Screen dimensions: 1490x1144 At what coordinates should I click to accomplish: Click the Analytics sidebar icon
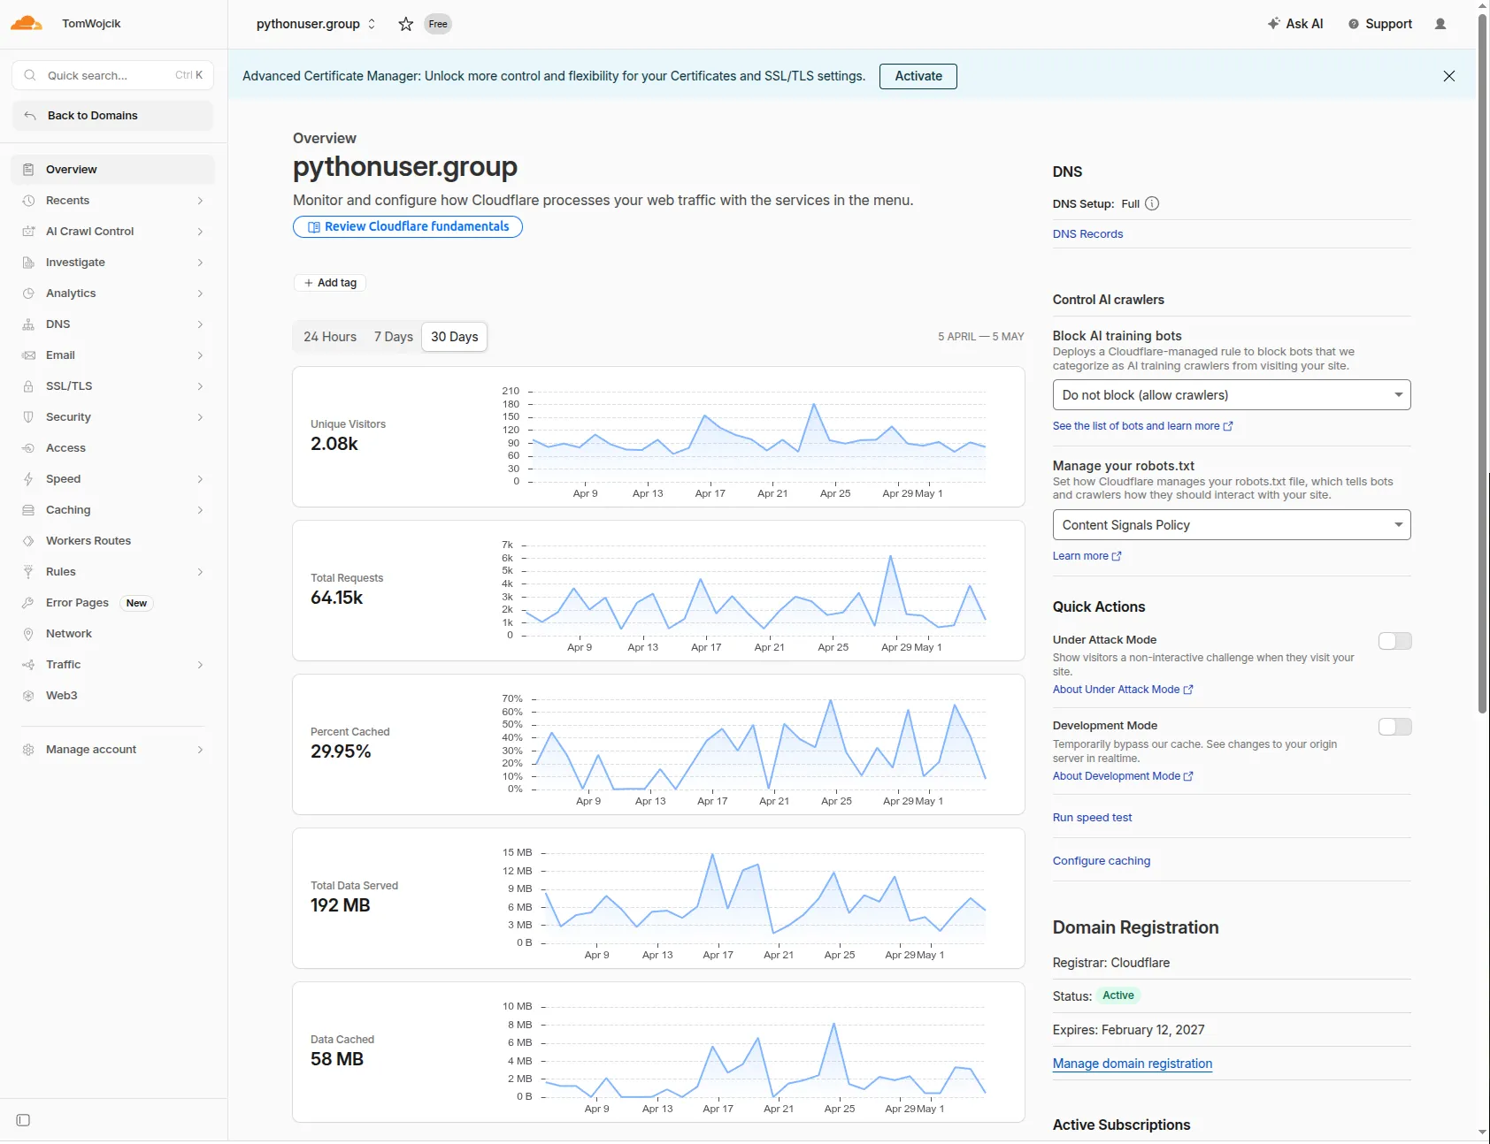click(28, 294)
